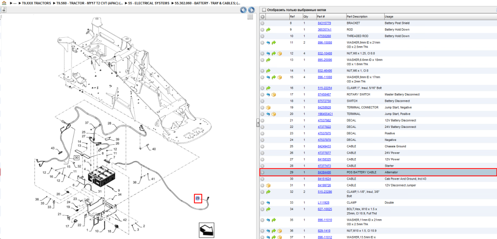
Task: Open part number 87458467 link
Action: tap(324, 95)
